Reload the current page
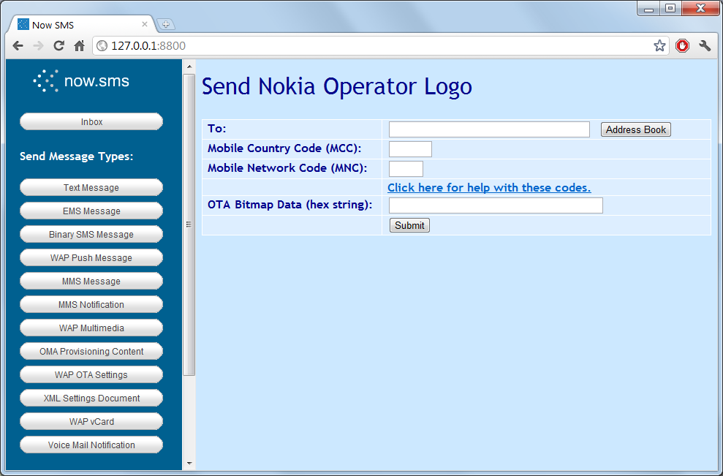The width and height of the screenshot is (723, 476). click(58, 45)
